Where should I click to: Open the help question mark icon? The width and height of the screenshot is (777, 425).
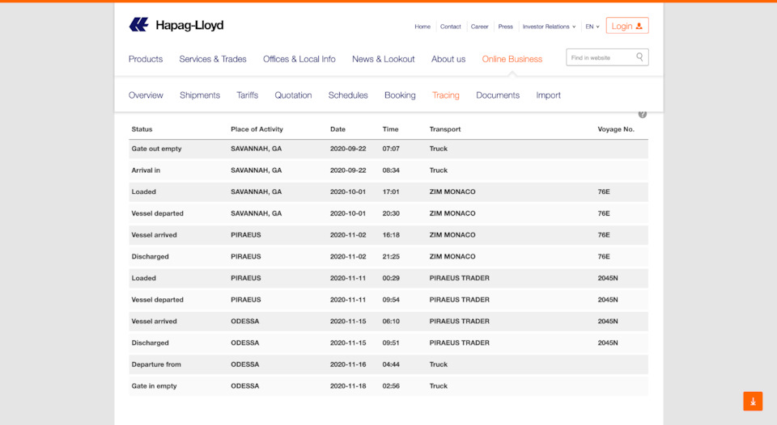coord(642,114)
